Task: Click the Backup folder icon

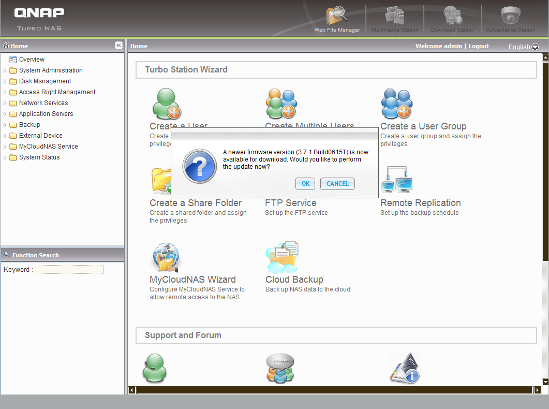Action: (13, 125)
